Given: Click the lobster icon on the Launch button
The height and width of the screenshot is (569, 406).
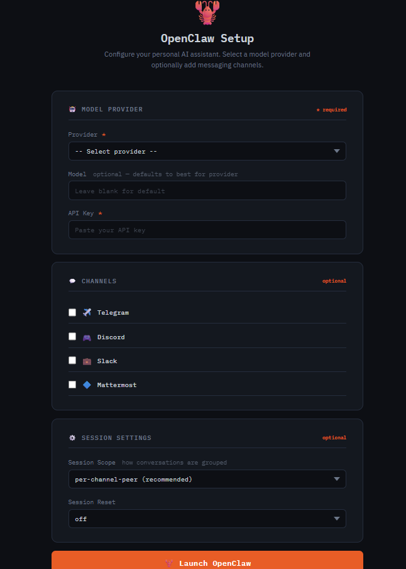Looking at the screenshot, I should pyautogui.click(x=168, y=563).
